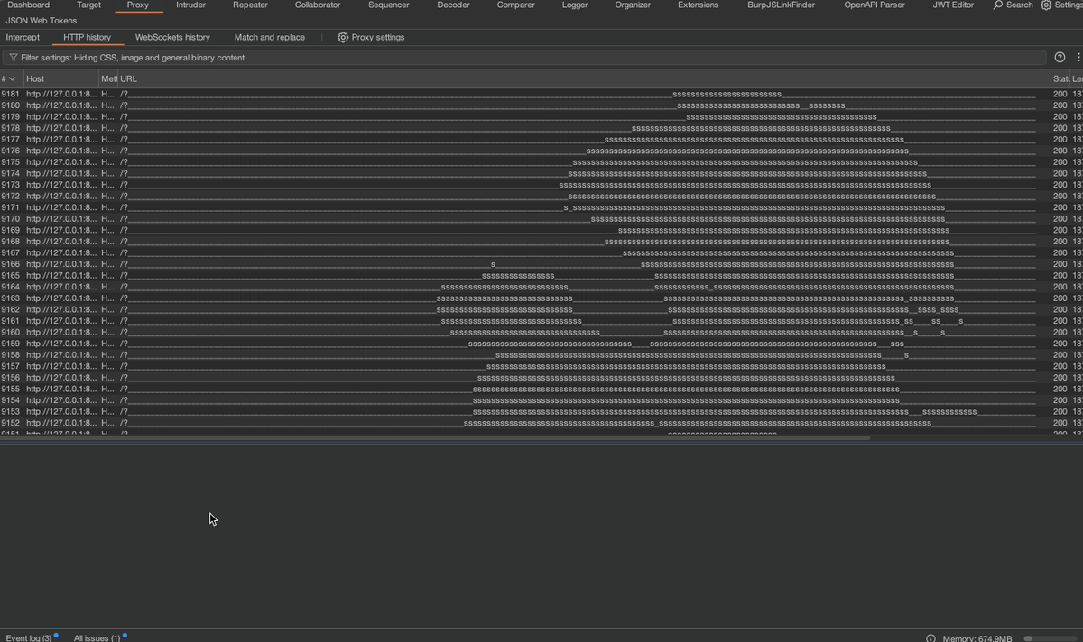Open the JSON Web Tokens tab
The height and width of the screenshot is (642, 1083).
[x=42, y=21]
